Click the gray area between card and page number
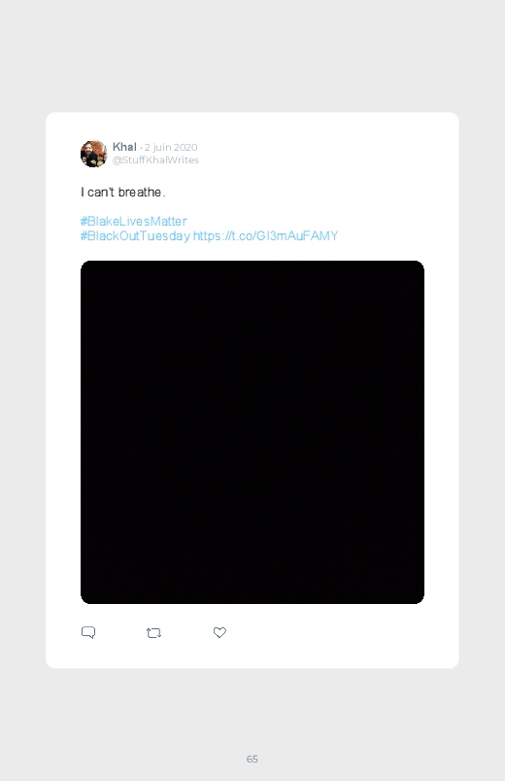This screenshot has height=781, width=505. click(x=252, y=710)
